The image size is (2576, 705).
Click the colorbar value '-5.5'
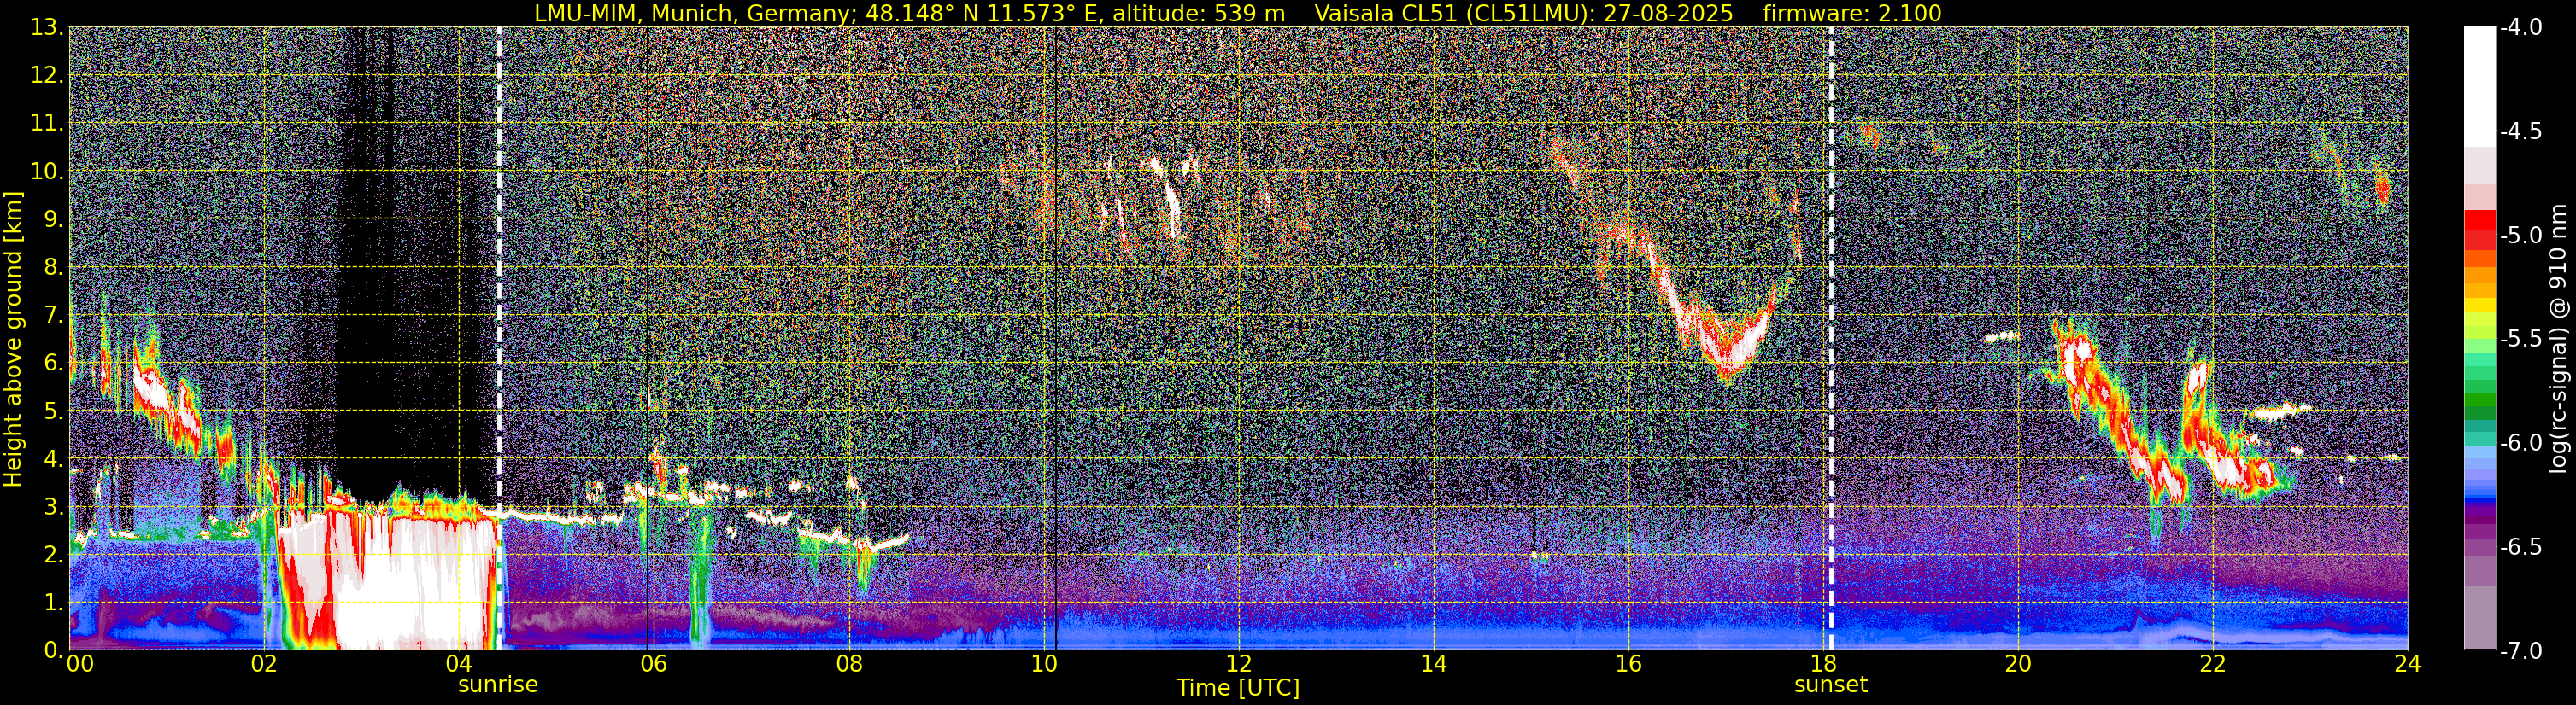[2521, 339]
